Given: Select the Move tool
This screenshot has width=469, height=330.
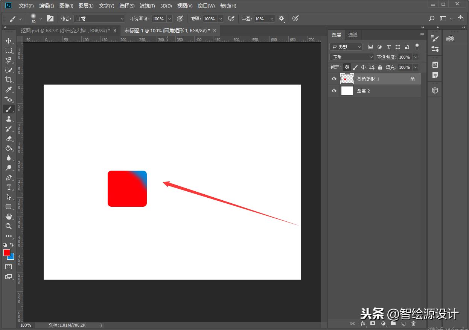Looking at the screenshot, I should coord(8,41).
